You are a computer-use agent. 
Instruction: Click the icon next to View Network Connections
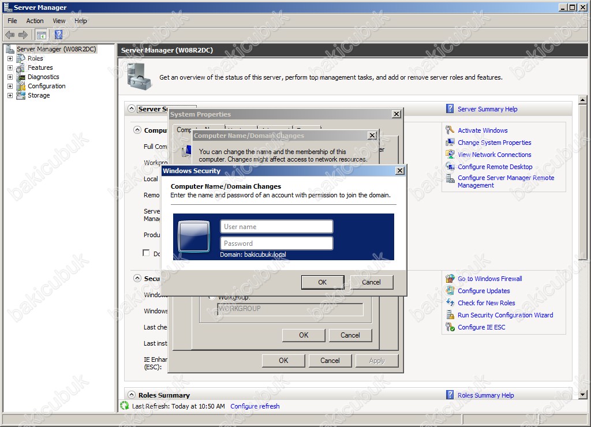(x=450, y=155)
